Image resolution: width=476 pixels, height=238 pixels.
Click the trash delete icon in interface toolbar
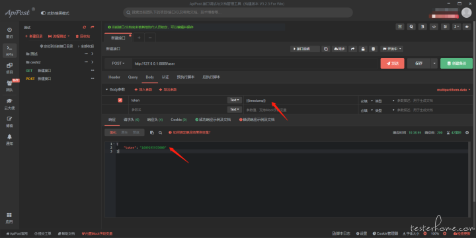(x=374, y=49)
